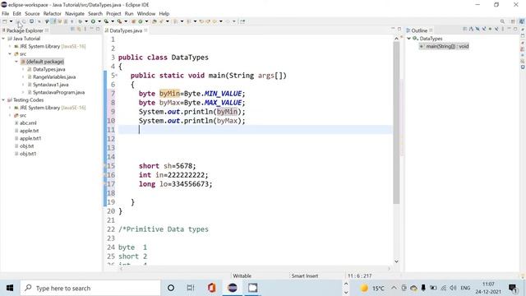Open the Search menu
This screenshot has width=526, height=296.
coord(95,13)
